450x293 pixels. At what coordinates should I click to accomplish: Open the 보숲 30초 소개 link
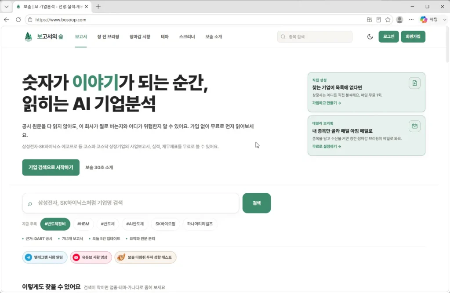coord(99,167)
